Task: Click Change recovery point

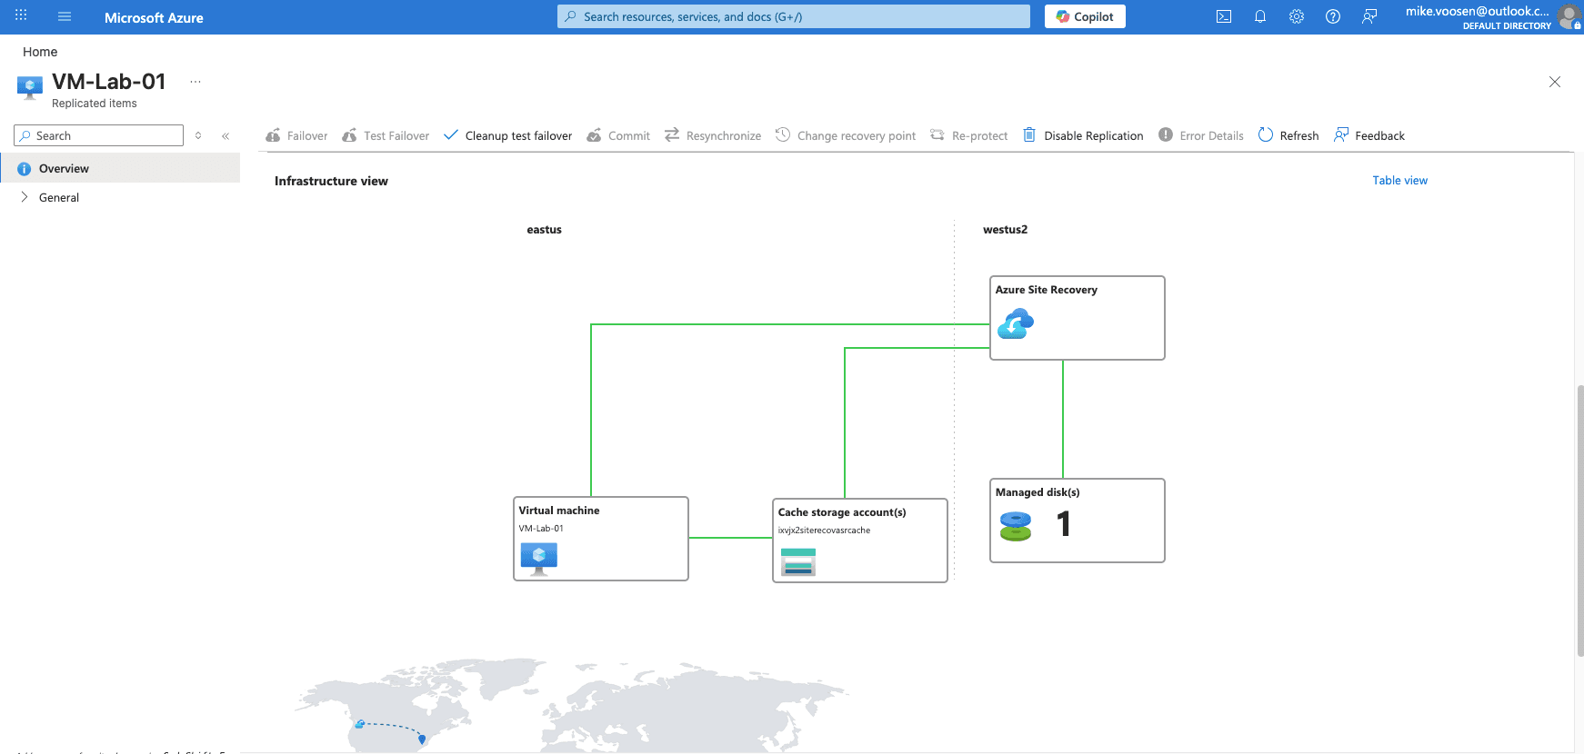Action: (x=846, y=135)
